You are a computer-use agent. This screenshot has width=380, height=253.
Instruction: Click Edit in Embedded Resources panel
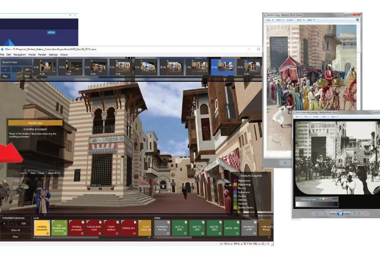coord(24,224)
